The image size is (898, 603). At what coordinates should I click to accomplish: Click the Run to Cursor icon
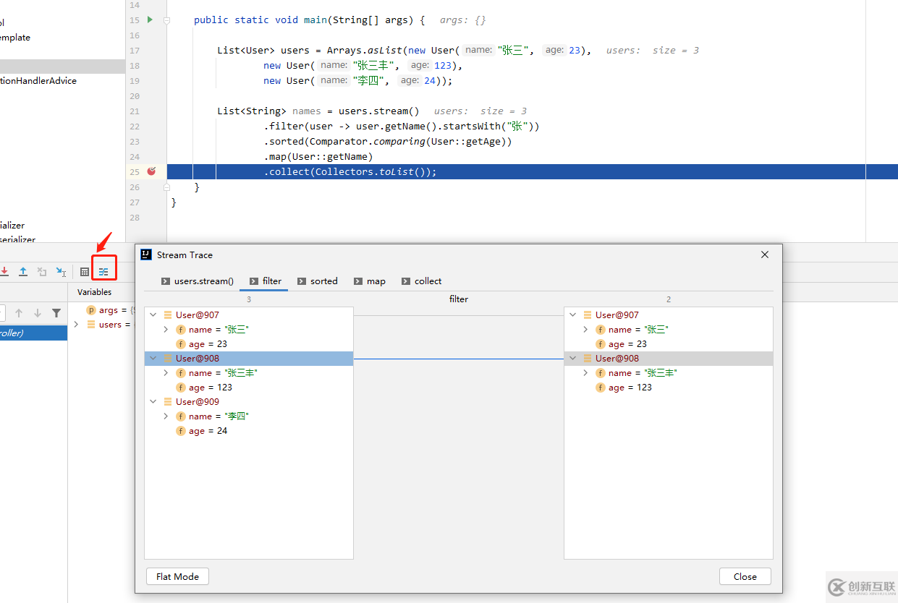pyautogui.click(x=61, y=272)
